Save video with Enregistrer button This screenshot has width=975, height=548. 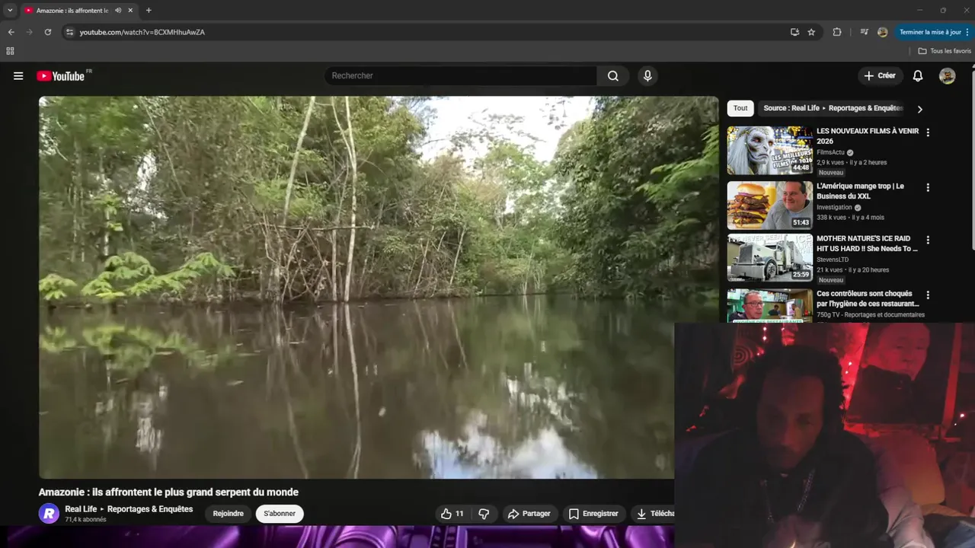[593, 514]
